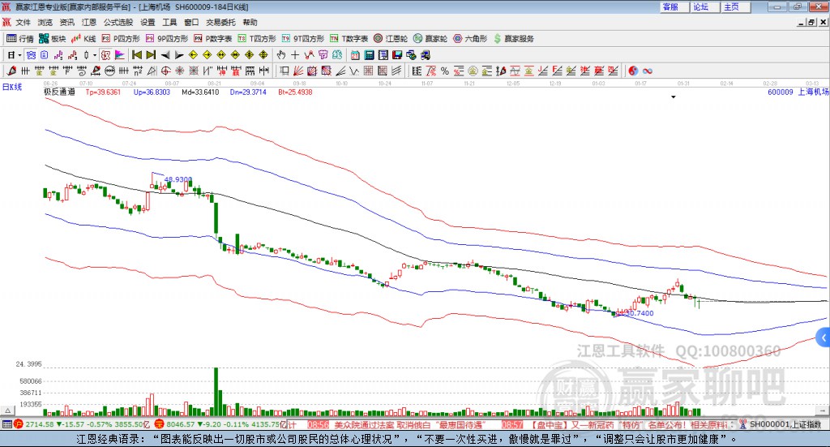The width and height of the screenshot is (830, 447).
Task: Open the 浏览 menu
Action: tap(45, 22)
